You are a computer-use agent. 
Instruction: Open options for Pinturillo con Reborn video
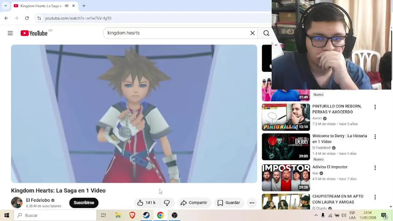(x=375, y=107)
